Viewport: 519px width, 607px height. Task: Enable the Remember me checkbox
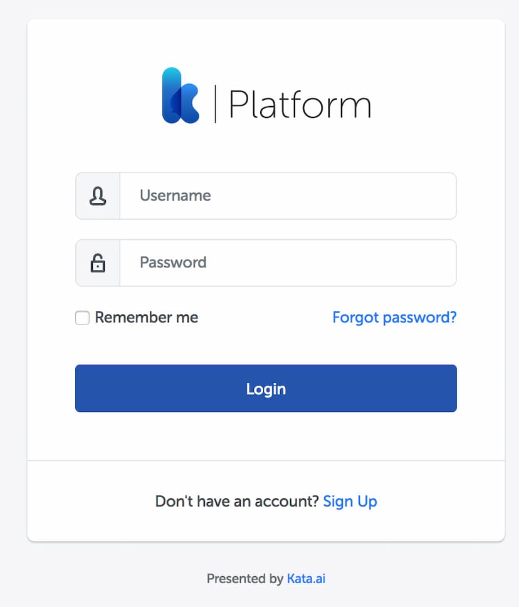click(x=82, y=318)
